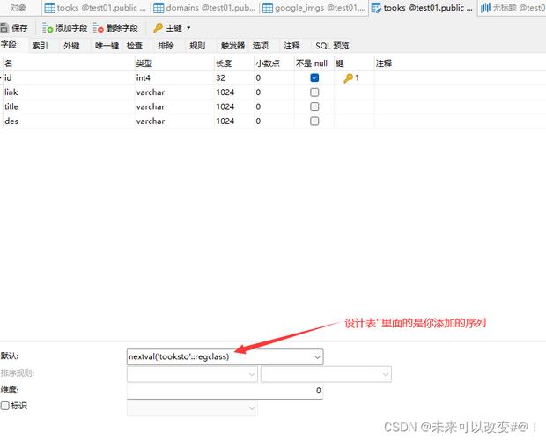Click the Add Field (添加字段) button
Viewport: 546px width, 440px height.
point(64,28)
